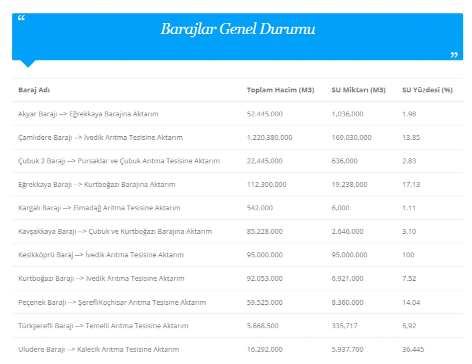Click the SU Yüzdesi (%) column header
Viewport: 472px width, 364px height.
(x=427, y=90)
